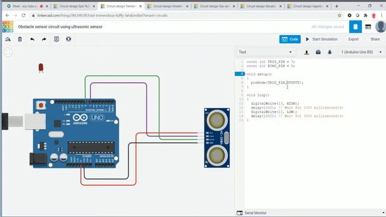Screen dimensions: 386x217
Task: Open the debugger bug icon
Action: coord(330,52)
